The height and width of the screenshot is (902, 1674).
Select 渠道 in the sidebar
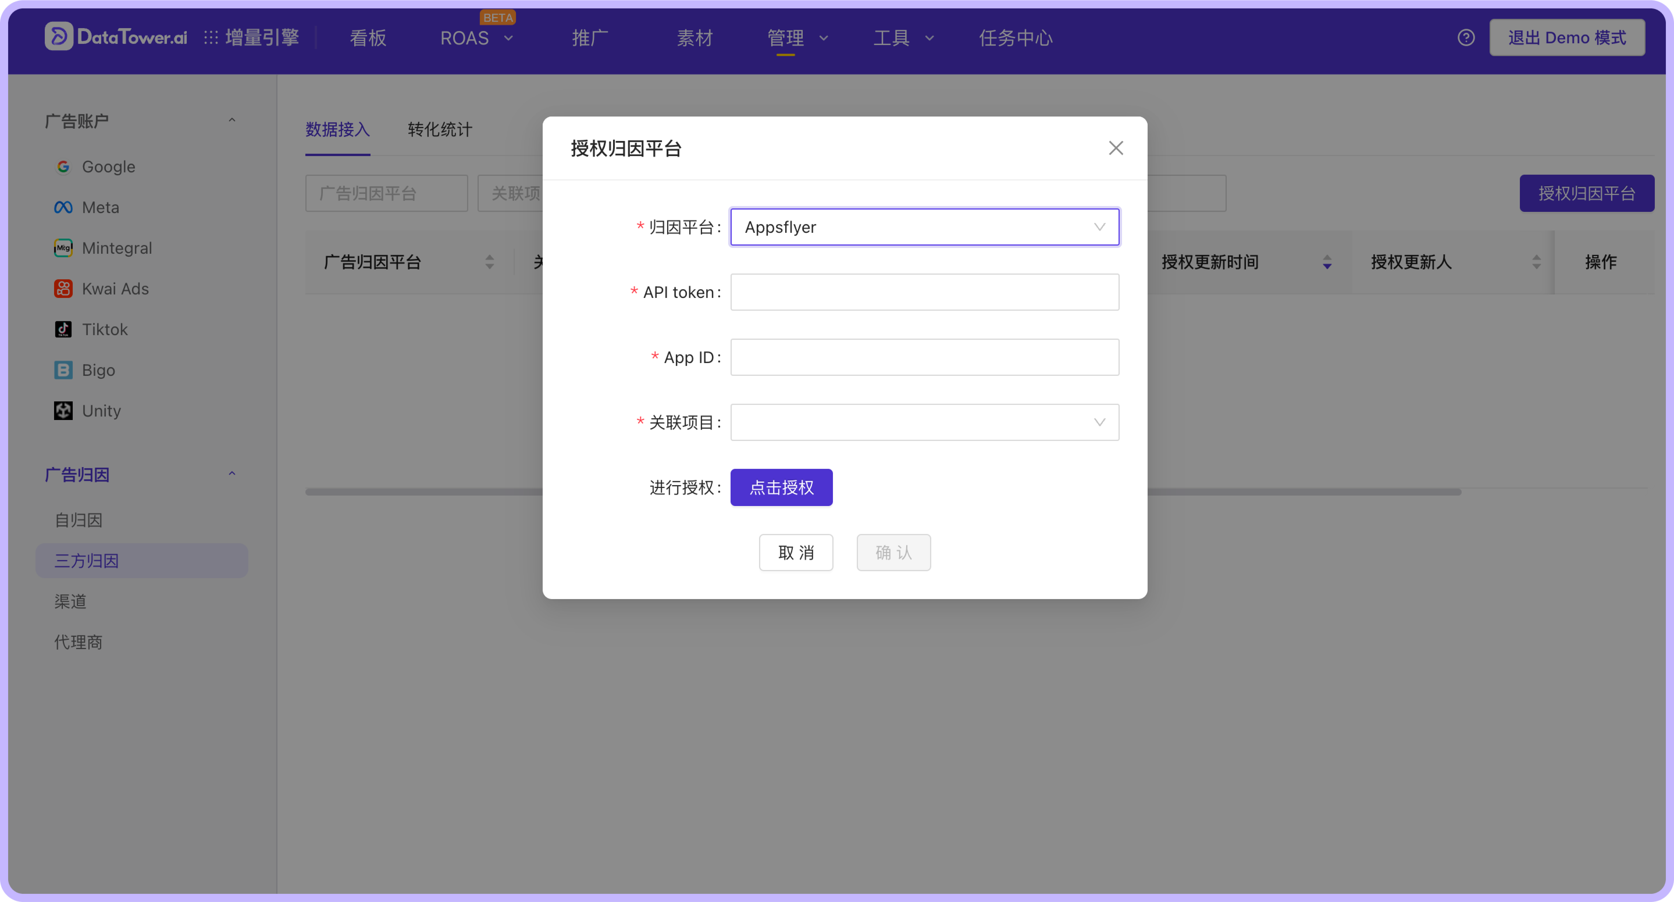(70, 601)
